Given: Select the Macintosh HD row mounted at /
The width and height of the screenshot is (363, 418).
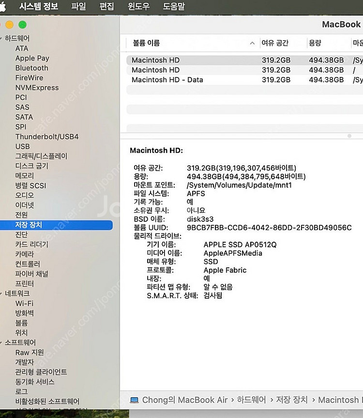Looking at the screenshot, I should tap(244, 70).
